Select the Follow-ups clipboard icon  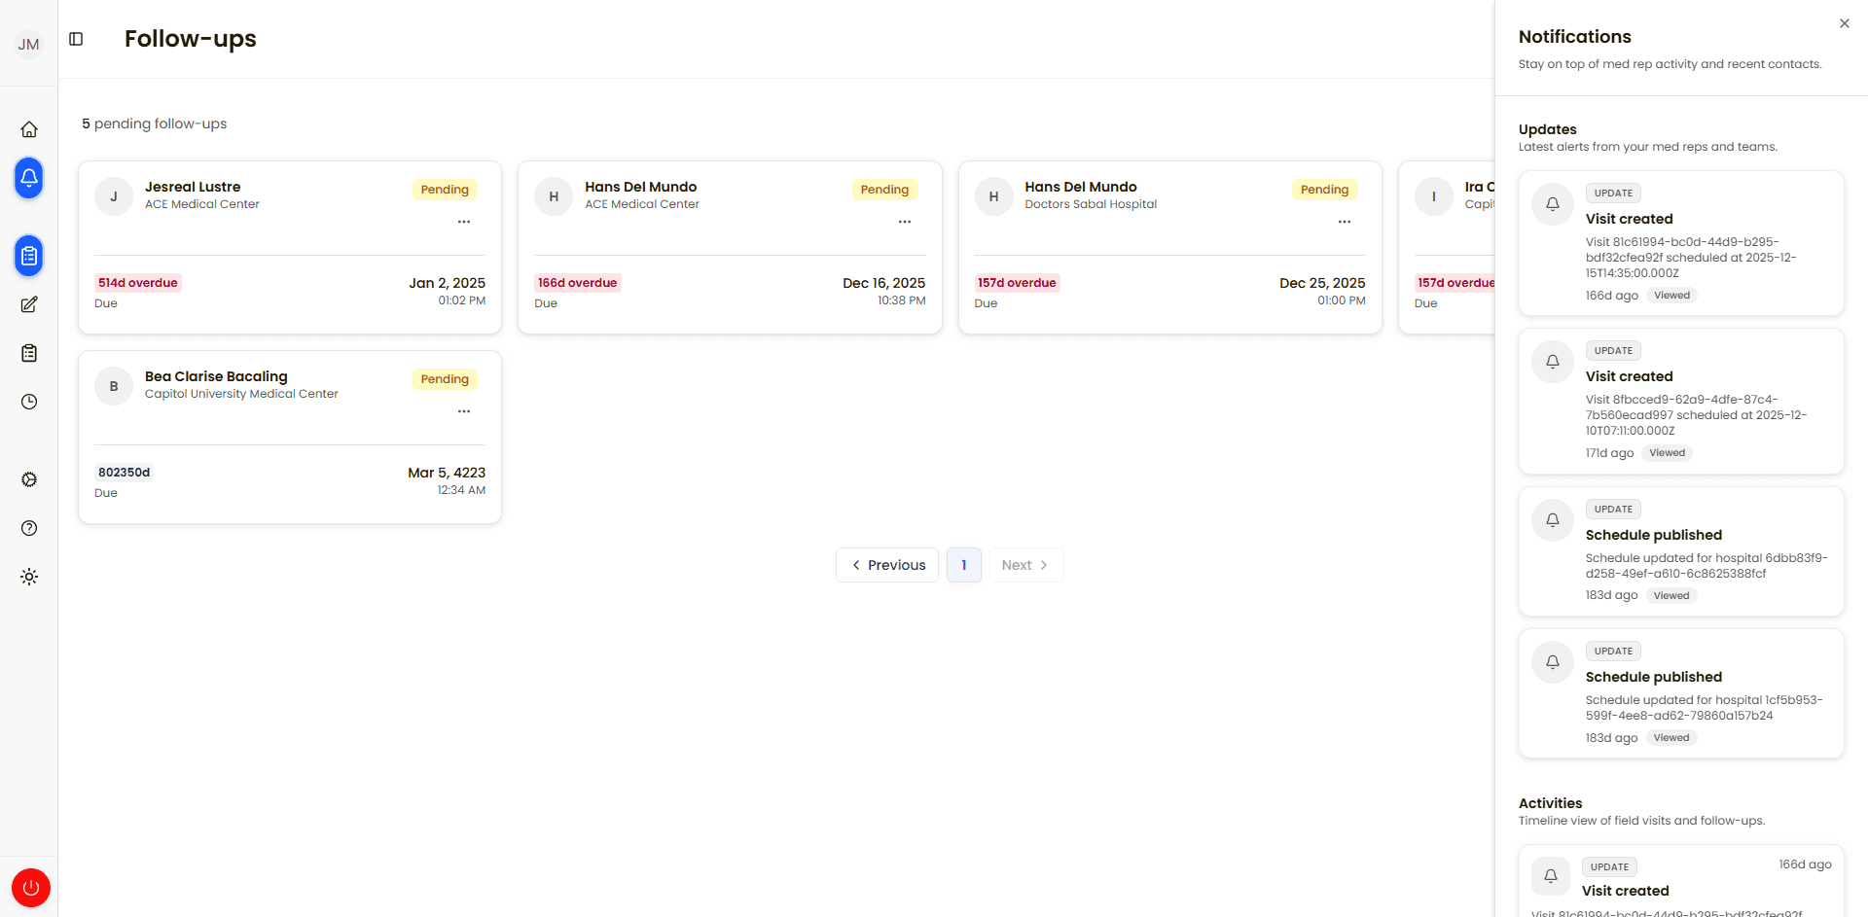29,256
